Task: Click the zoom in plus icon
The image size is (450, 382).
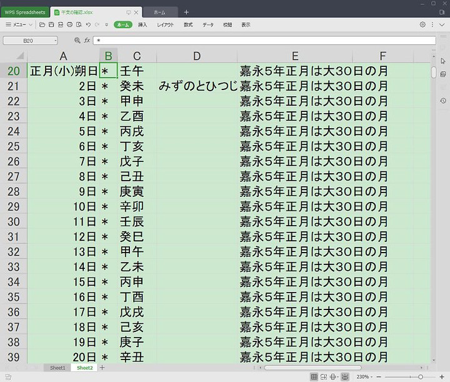Action: click(443, 377)
